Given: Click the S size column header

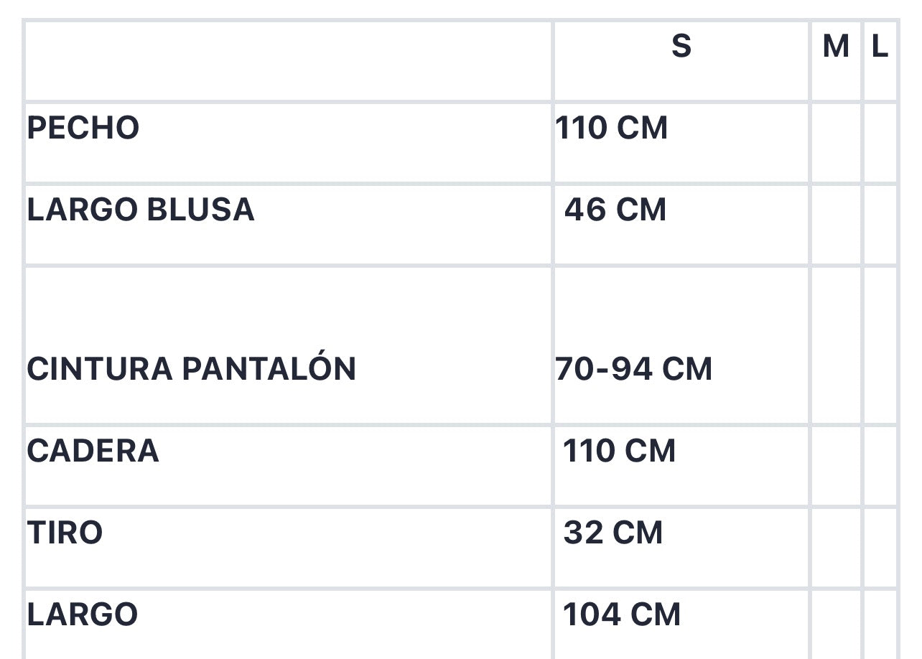Looking at the screenshot, I should (x=681, y=47).
